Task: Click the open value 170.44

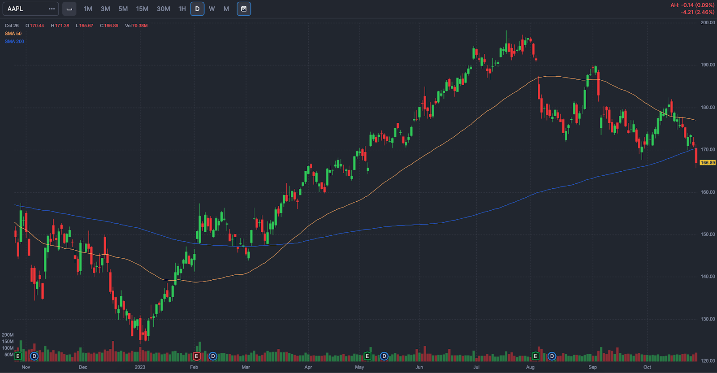Action: [x=37, y=26]
